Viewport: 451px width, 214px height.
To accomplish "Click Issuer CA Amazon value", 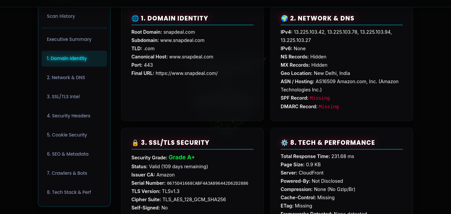I will click(x=165, y=175).
